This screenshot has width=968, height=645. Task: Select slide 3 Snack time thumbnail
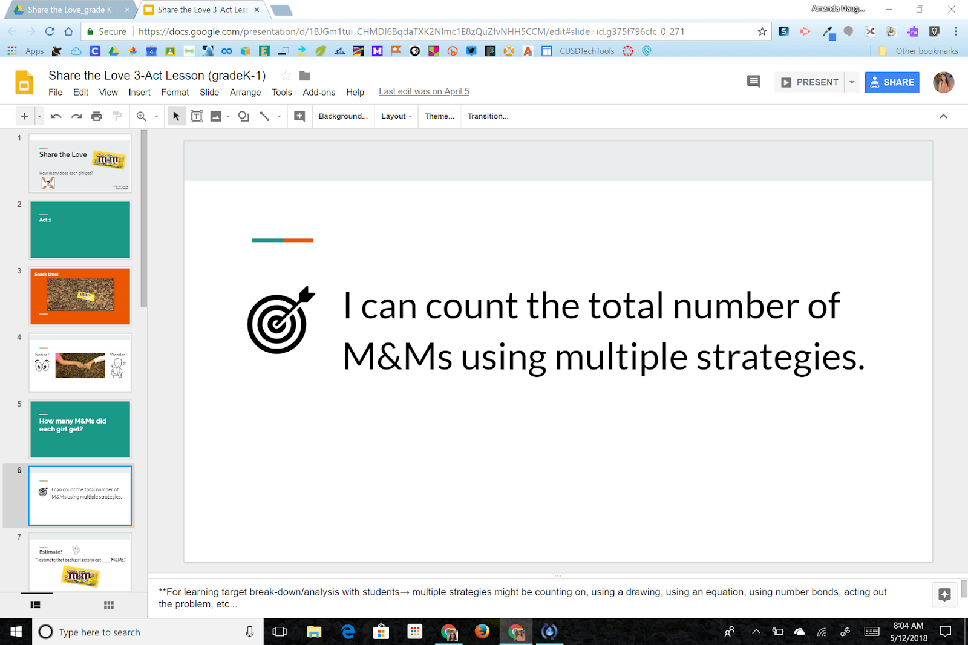click(80, 296)
